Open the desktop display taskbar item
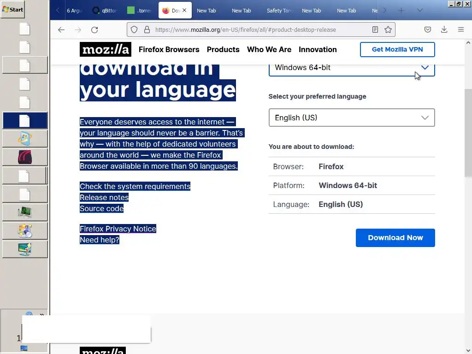This screenshot has height=354, width=472. [x=25, y=249]
